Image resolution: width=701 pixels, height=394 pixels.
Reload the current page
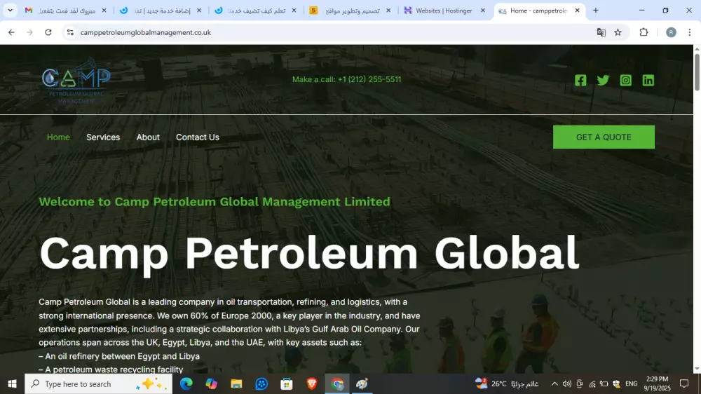[x=48, y=32]
